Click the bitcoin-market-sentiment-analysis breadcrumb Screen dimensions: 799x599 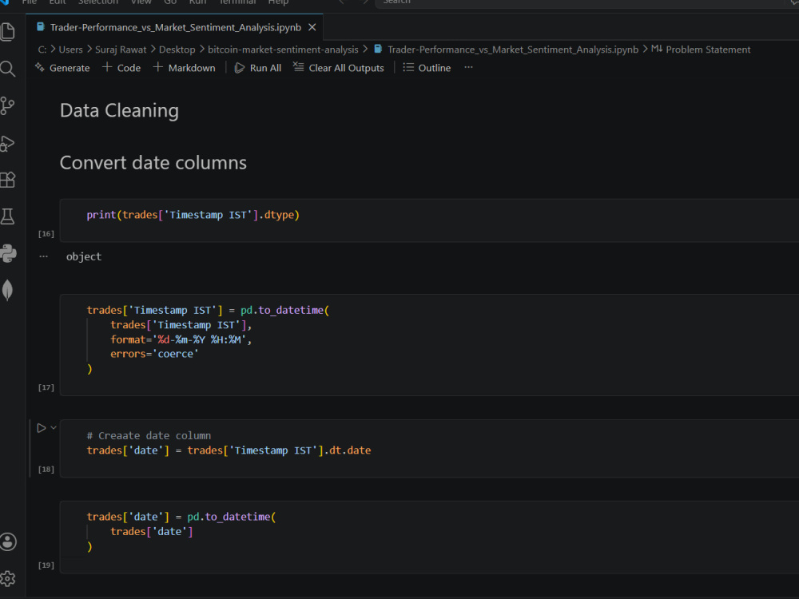pyautogui.click(x=283, y=50)
